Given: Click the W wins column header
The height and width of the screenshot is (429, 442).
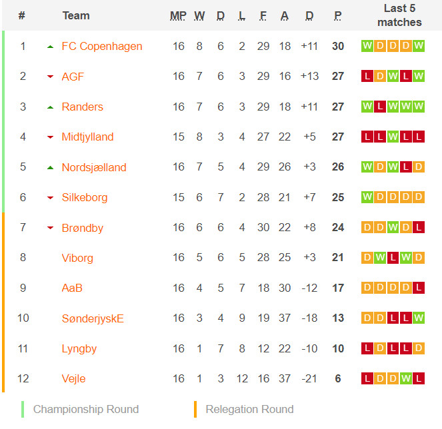Looking at the screenshot, I should click(x=199, y=16).
